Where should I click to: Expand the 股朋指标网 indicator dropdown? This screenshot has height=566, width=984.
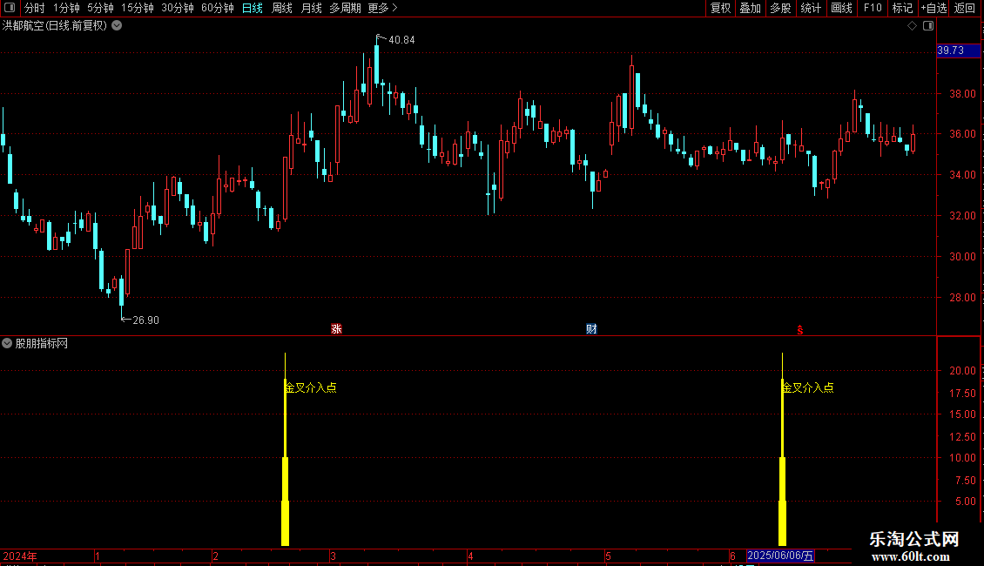pos(7,343)
